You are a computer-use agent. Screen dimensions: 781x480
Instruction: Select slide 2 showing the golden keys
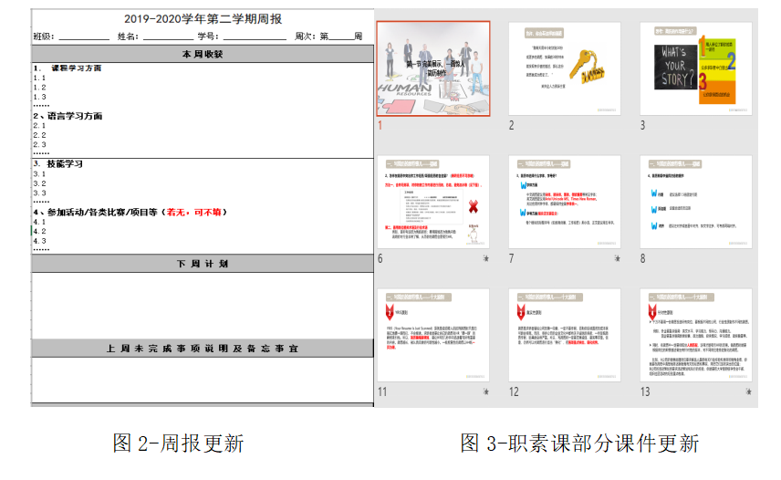[565, 68]
